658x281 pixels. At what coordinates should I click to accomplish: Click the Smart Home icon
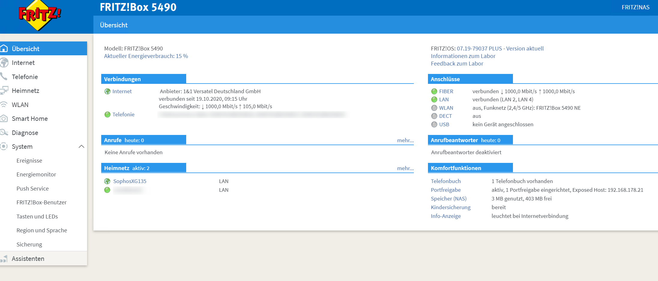pyautogui.click(x=4, y=118)
